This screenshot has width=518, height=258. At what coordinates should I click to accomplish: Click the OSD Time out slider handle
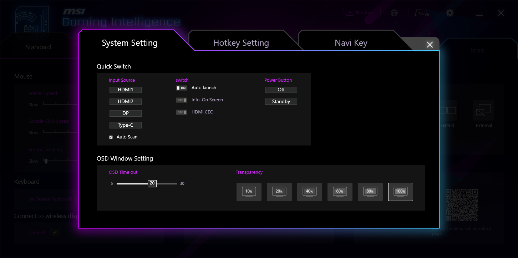pos(152,183)
